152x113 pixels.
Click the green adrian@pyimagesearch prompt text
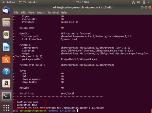[33, 111]
